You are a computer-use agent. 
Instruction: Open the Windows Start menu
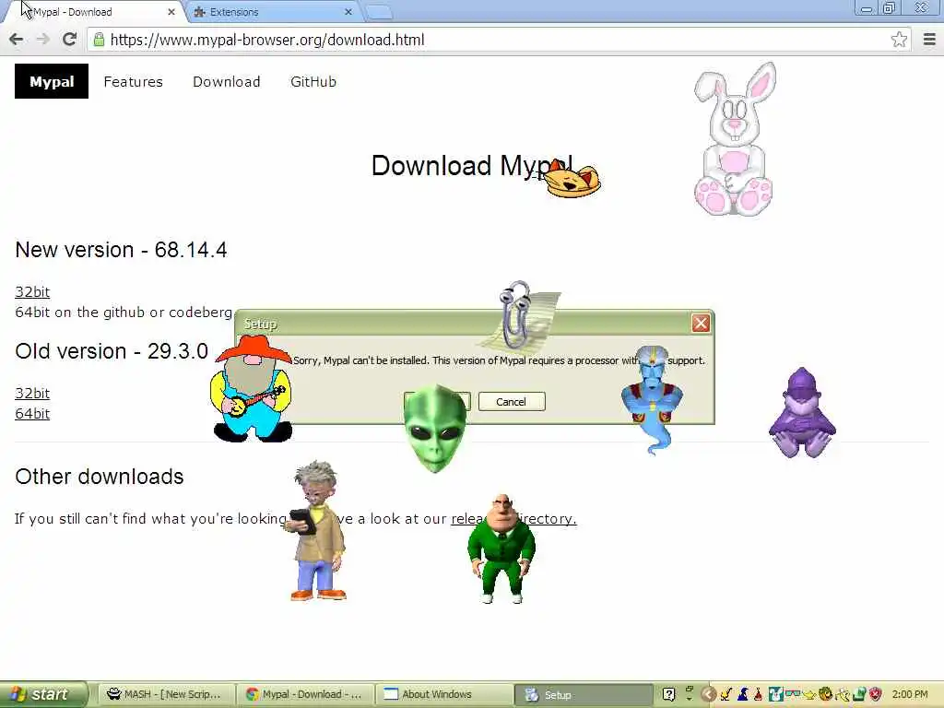coord(42,694)
